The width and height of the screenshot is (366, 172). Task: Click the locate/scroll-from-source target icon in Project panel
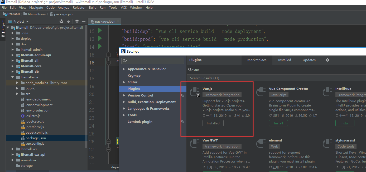pos(61,21)
